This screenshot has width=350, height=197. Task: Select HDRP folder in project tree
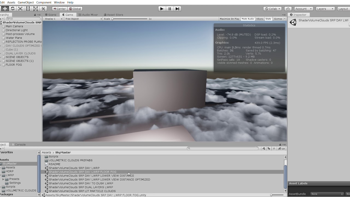point(10,171)
